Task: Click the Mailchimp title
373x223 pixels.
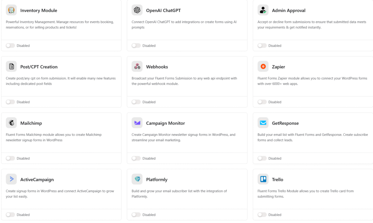Action: [x=31, y=123]
